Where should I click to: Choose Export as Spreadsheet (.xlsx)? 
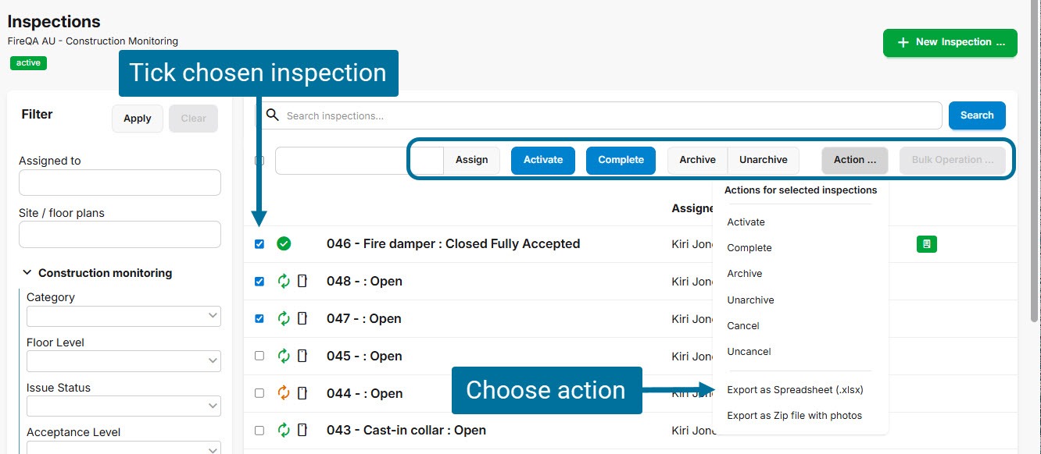click(x=795, y=390)
